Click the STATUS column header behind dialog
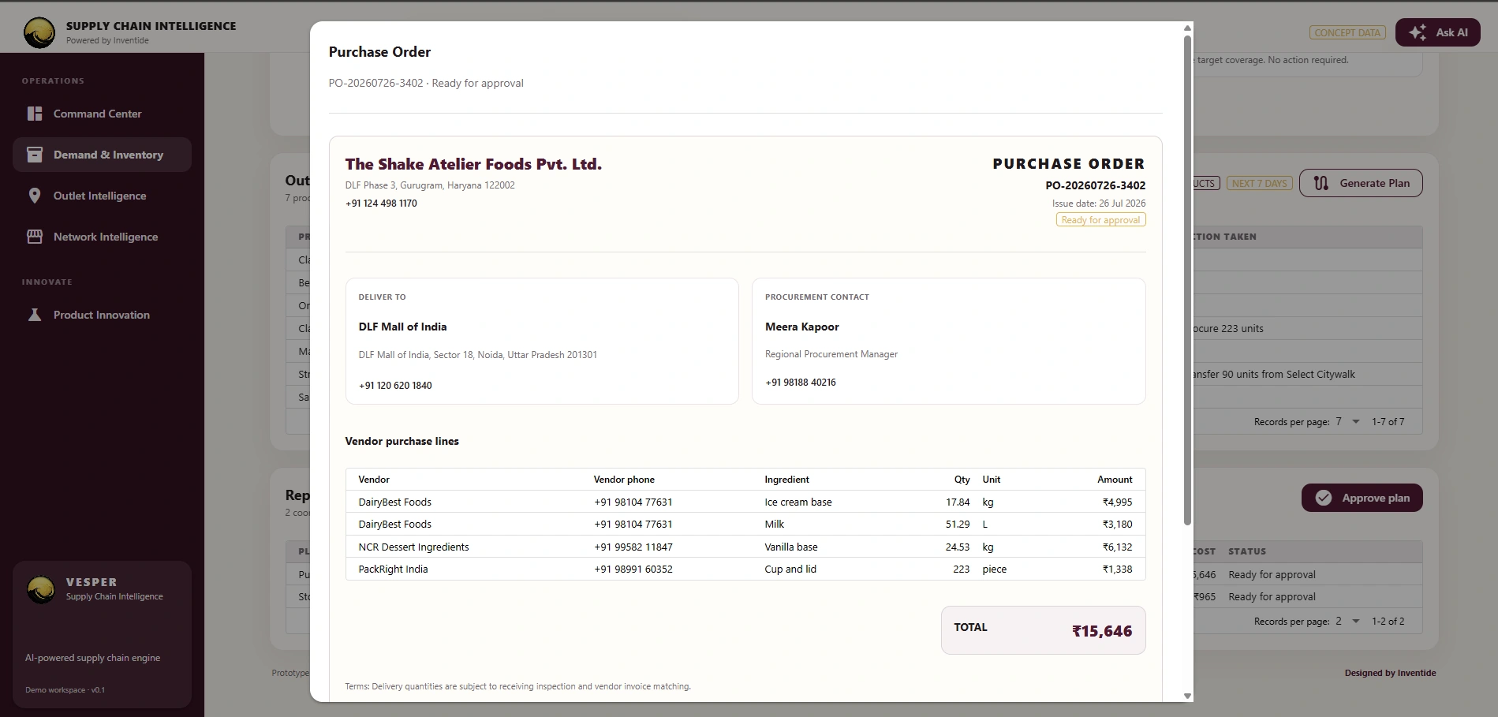Image resolution: width=1498 pixels, height=717 pixels. point(1247,551)
